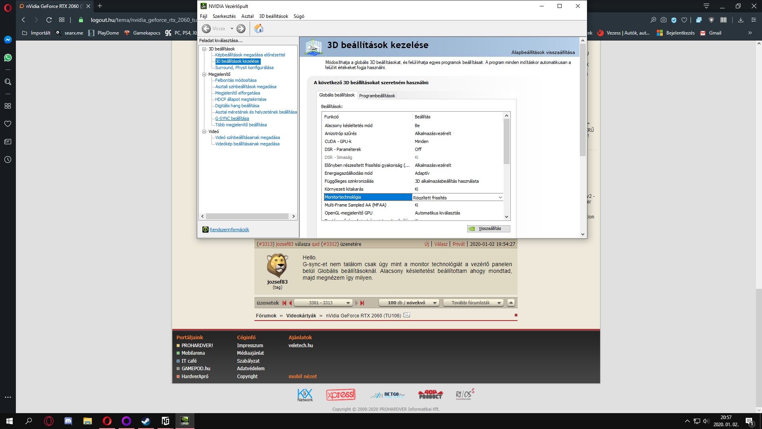Open the back history dropdown arrow
762x429 pixels.
(x=232, y=29)
